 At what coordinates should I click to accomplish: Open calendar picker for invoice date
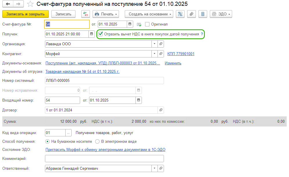[130, 24]
